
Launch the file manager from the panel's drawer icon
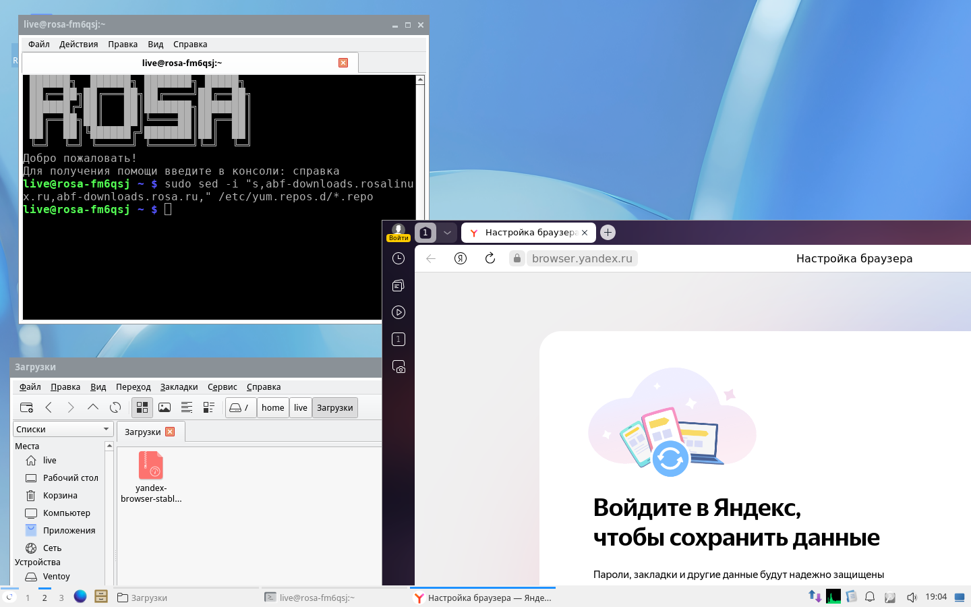point(101,596)
